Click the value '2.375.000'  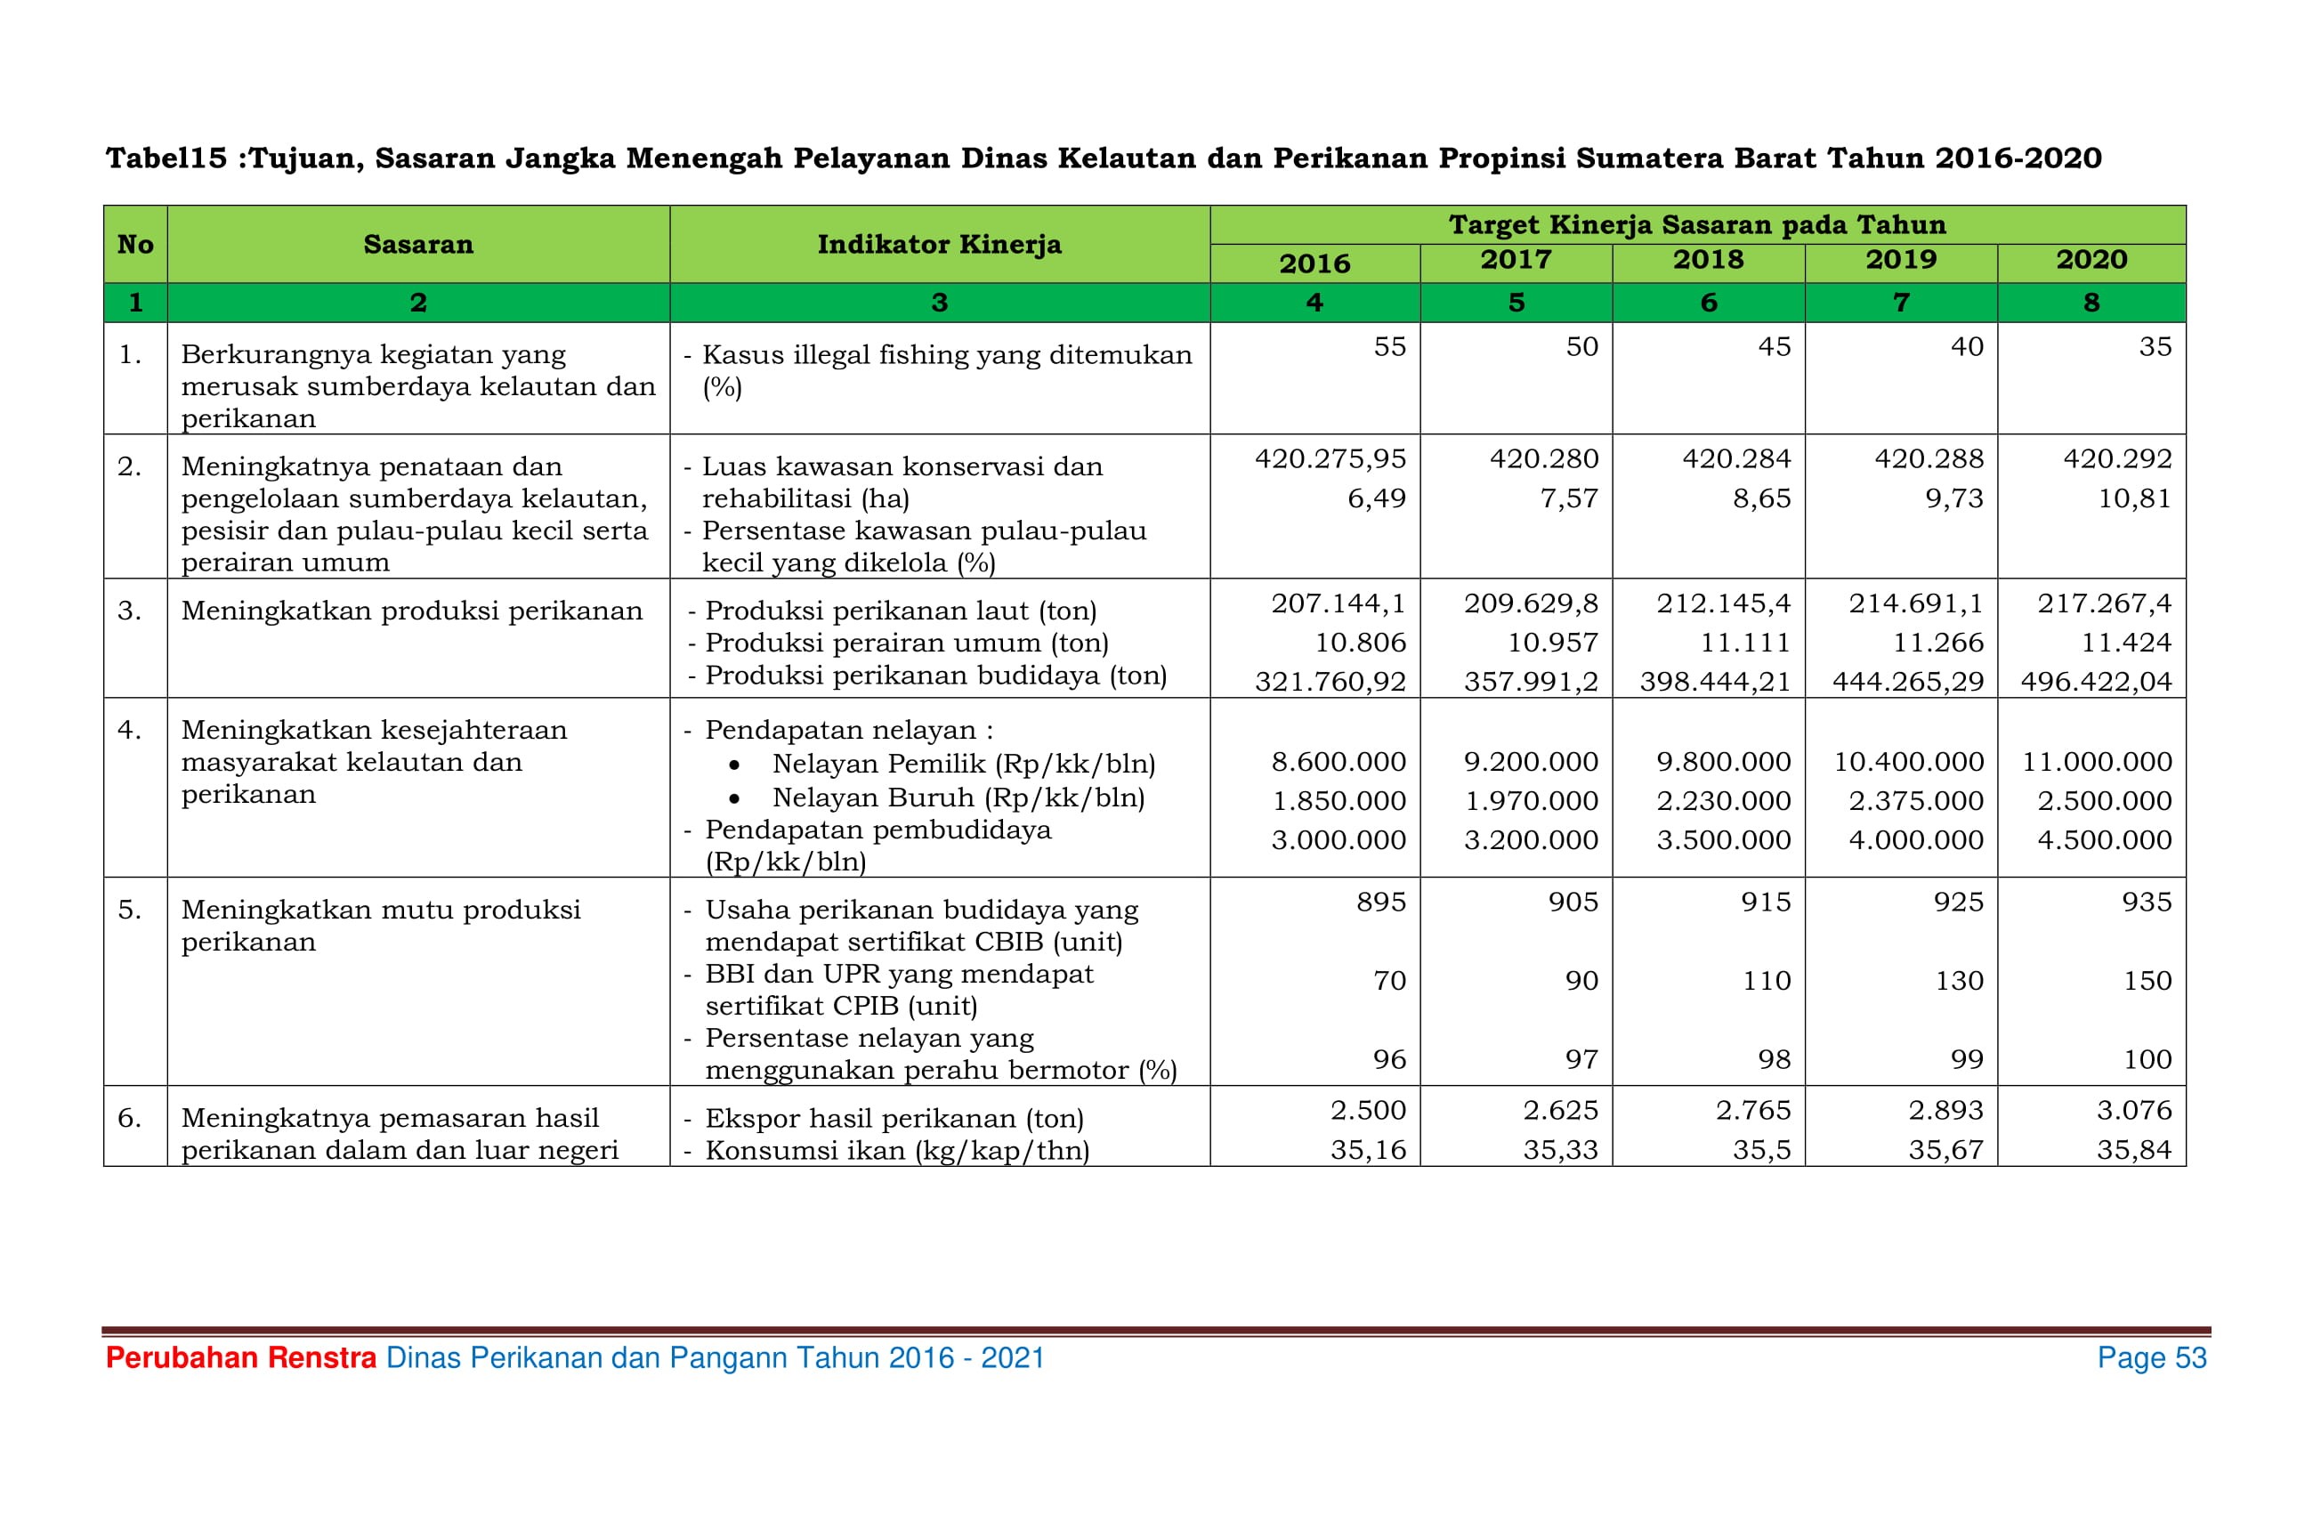pyautogui.click(x=1915, y=801)
